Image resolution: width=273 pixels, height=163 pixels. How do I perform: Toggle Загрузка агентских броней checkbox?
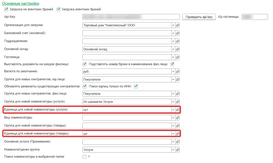[58, 9]
